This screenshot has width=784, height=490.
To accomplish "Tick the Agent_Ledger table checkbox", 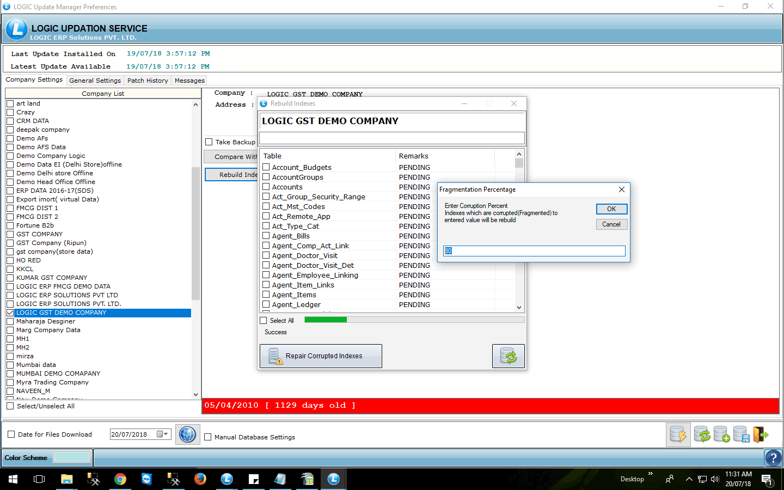I will click(266, 304).
